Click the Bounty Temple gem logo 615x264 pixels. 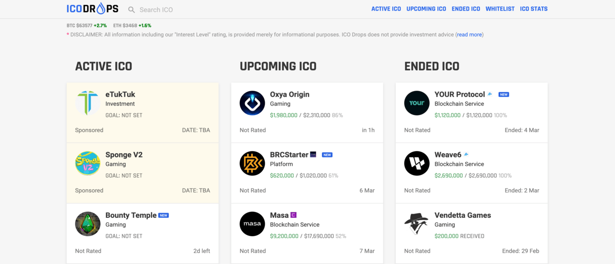(x=87, y=224)
